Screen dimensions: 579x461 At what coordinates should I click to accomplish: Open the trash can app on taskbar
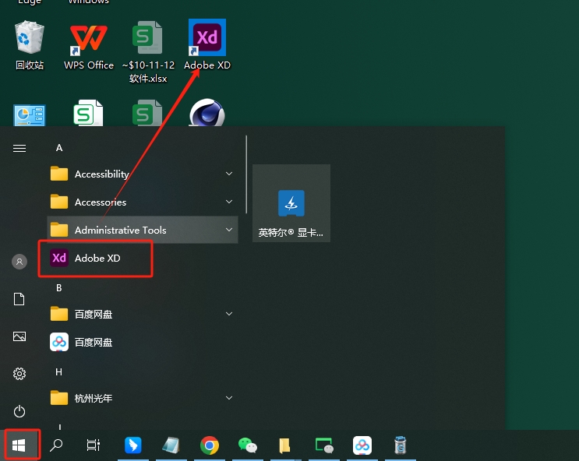tap(401, 445)
